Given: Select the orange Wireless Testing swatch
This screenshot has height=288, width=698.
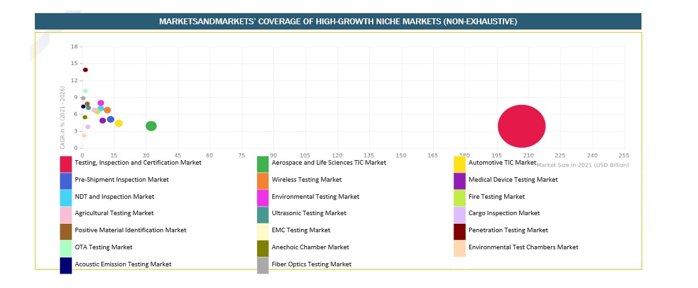Looking at the screenshot, I should 262,181.
